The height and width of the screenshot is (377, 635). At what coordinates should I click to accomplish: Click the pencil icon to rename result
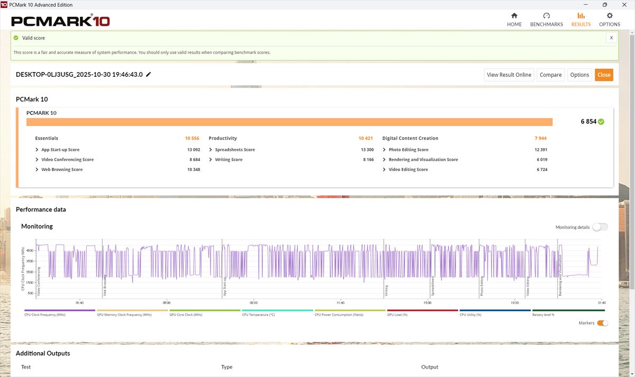(149, 75)
